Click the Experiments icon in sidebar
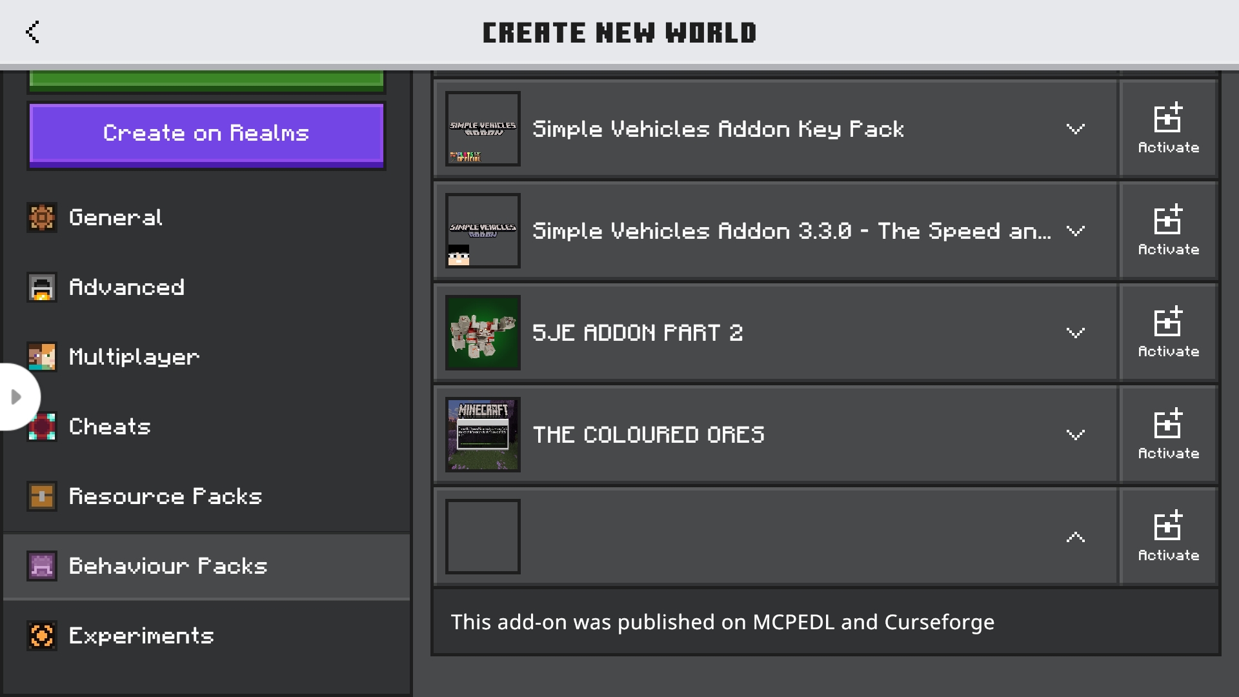This screenshot has height=697, width=1239. [x=42, y=636]
